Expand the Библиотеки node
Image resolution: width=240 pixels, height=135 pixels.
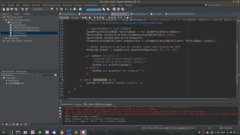click(x=4, y=38)
